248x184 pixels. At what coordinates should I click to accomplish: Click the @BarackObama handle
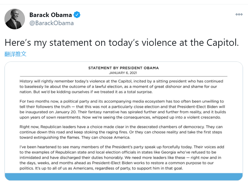51,23
